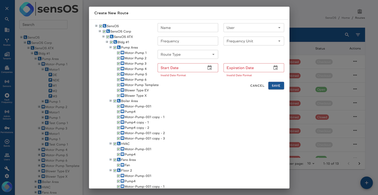Click Pump4 copy - 2 in dialog tree
378x195 pixels.
[x=137, y=128]
